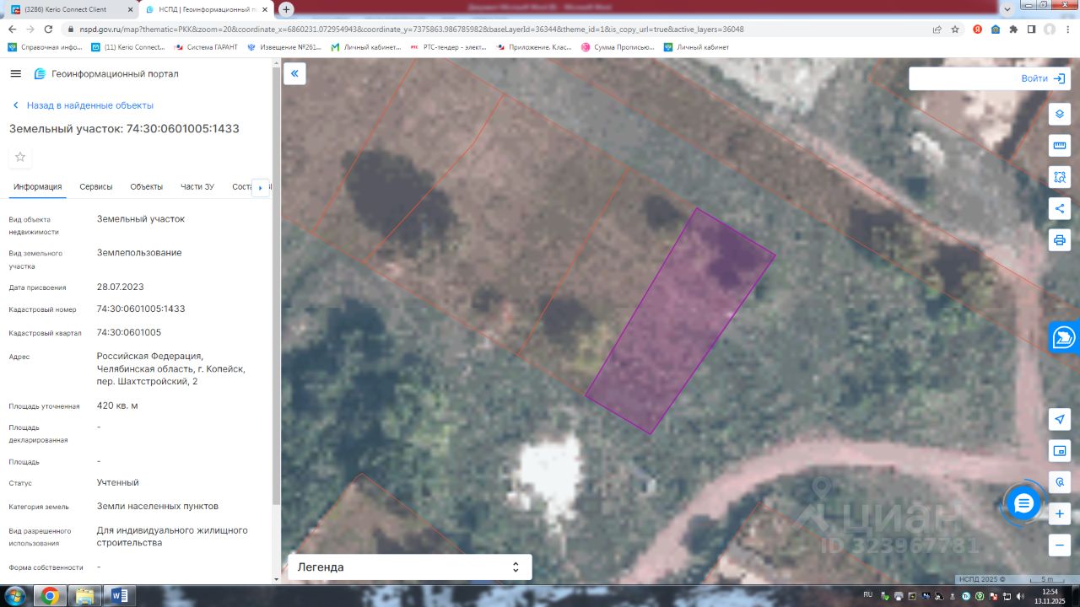Switch to the Информация tab
The image size is (1080, 607).
coord(38,187)
